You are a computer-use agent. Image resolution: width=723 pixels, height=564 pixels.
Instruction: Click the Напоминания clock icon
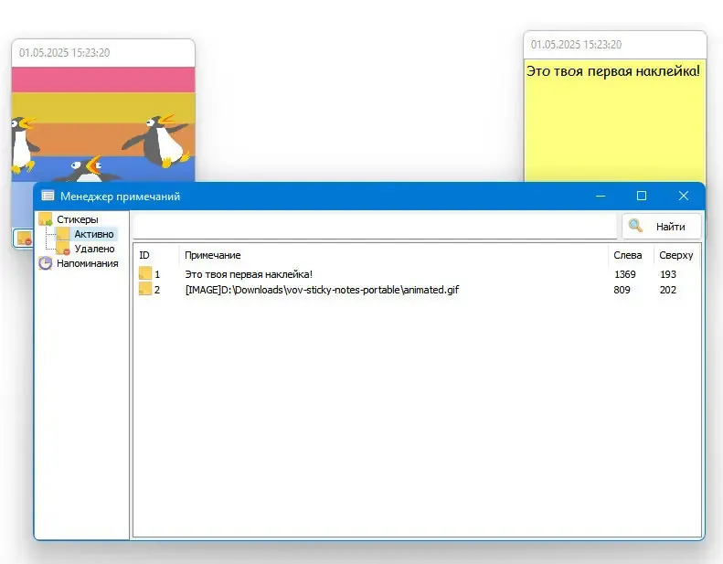tap(45, 263)
